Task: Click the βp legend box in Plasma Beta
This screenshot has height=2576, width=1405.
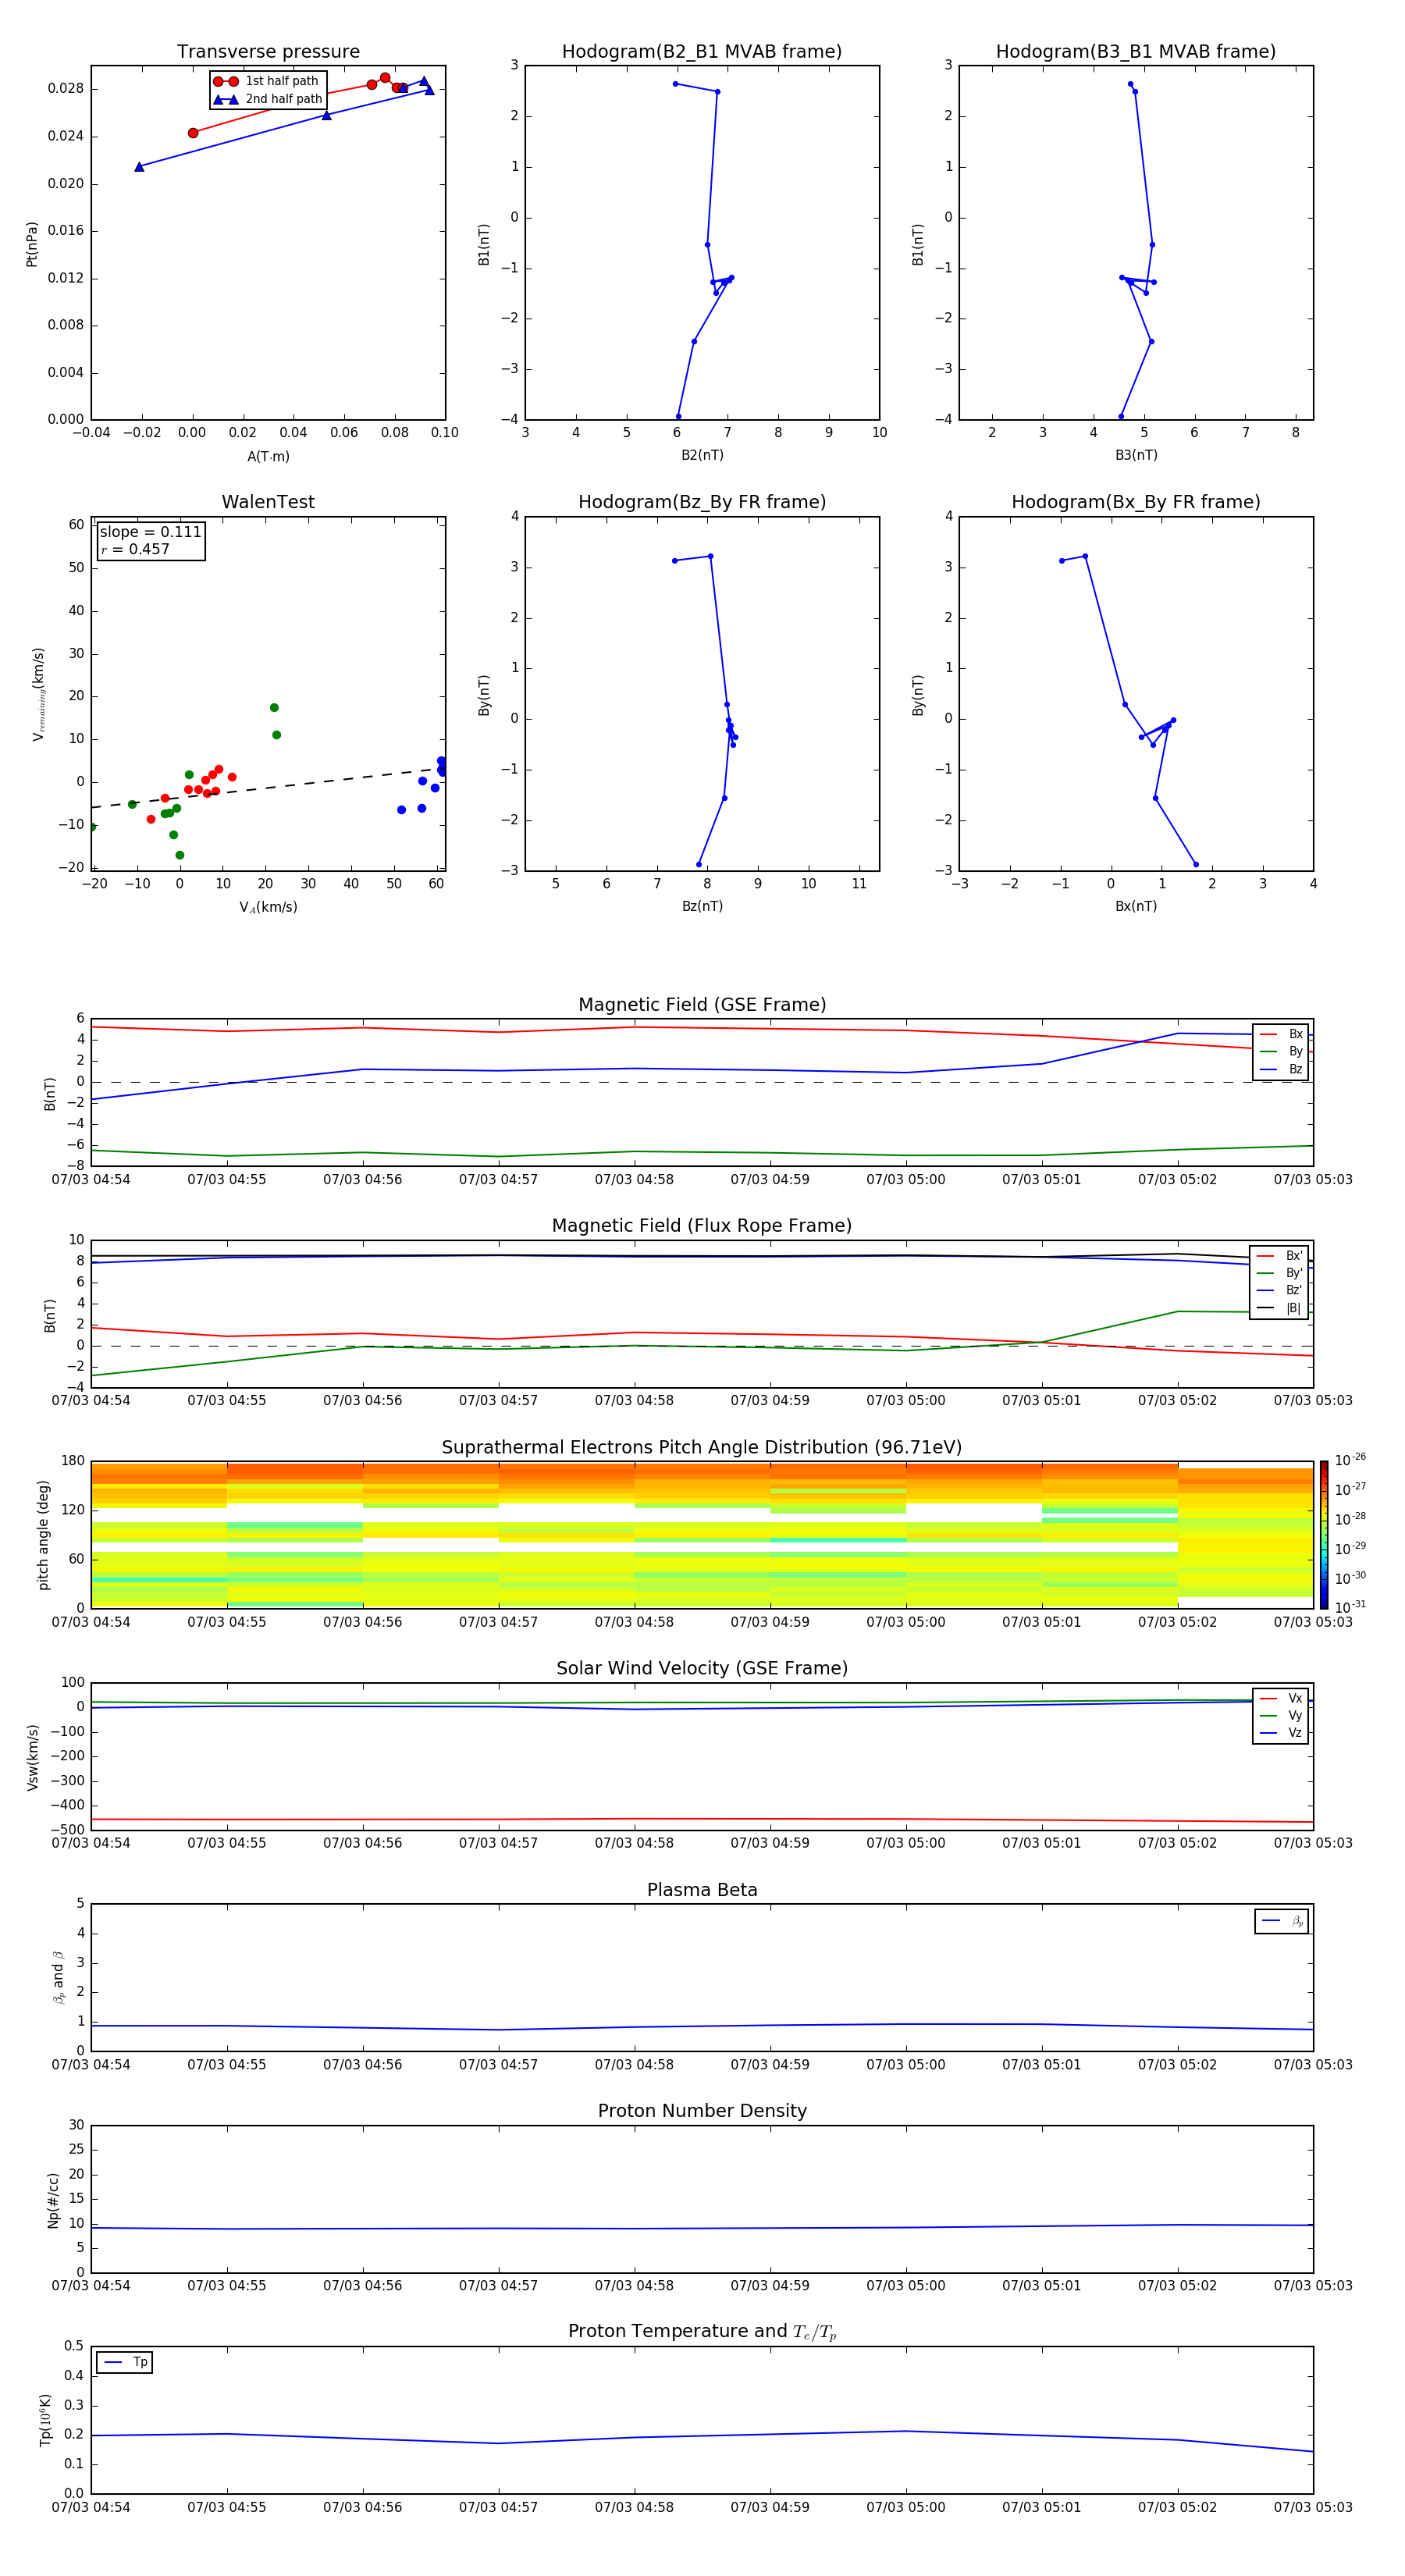Action: pos(1281,1921)
